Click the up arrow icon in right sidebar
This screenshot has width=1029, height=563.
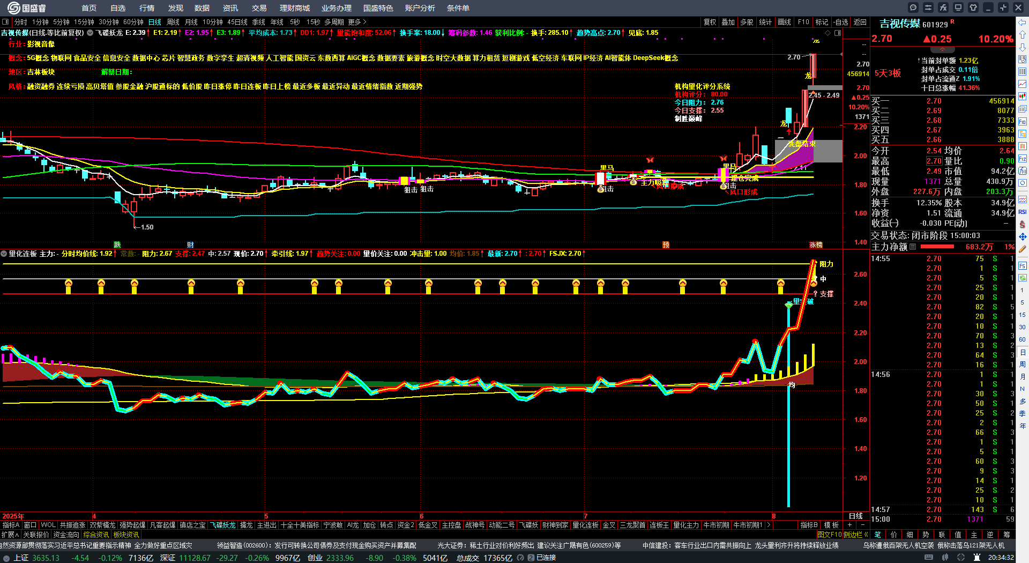pos(1023,35)
